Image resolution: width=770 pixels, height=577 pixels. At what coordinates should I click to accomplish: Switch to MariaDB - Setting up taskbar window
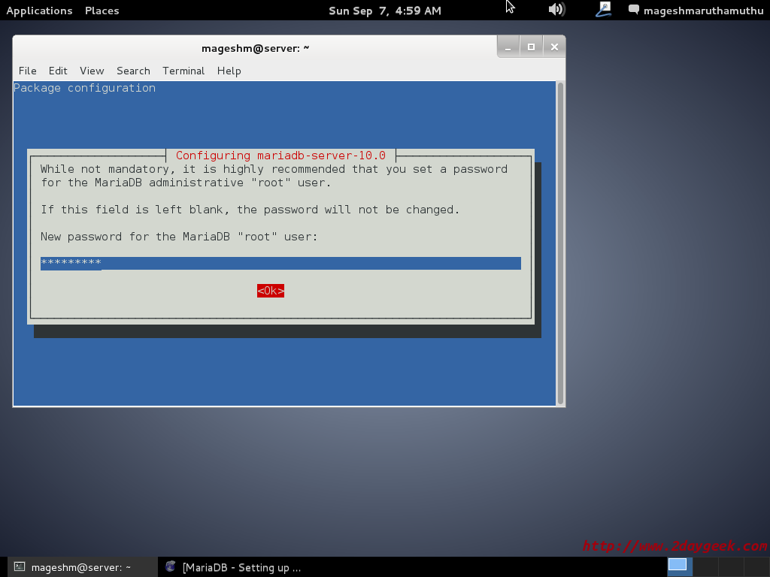pyautogui.click(x=241, y=567)
